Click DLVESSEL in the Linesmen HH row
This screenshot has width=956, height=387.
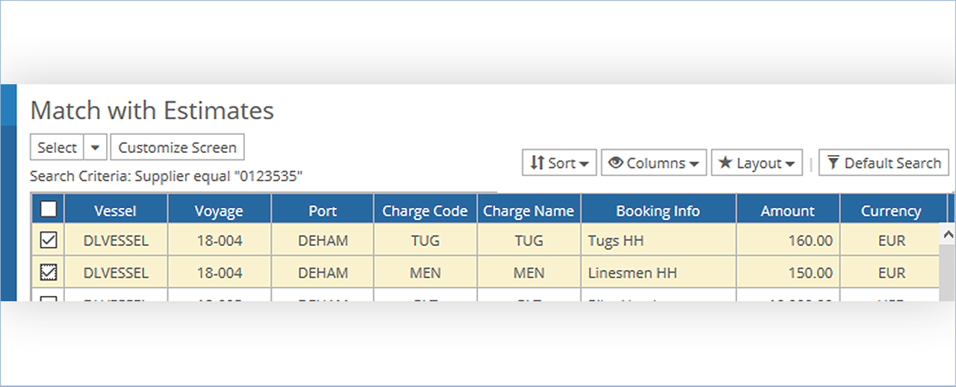point(116,272)
